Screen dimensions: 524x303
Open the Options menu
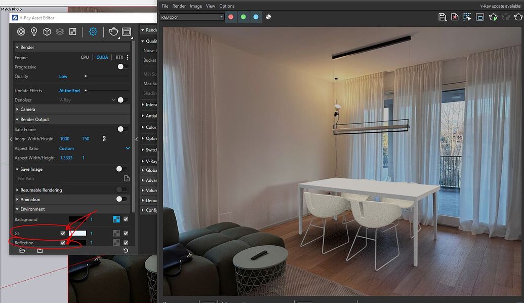point(227,6)
